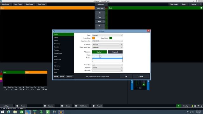Click the icon after the grid icon
203x114 pixels.
point(199,106)
